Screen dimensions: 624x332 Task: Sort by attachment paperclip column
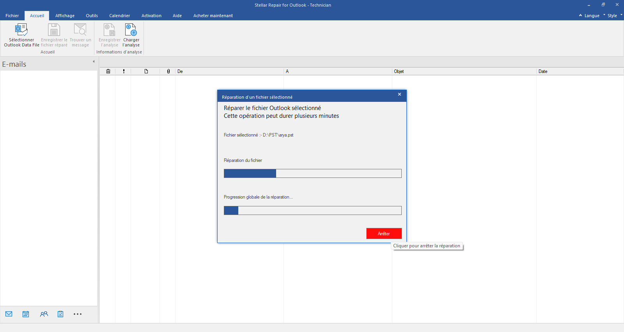(168, 71)
